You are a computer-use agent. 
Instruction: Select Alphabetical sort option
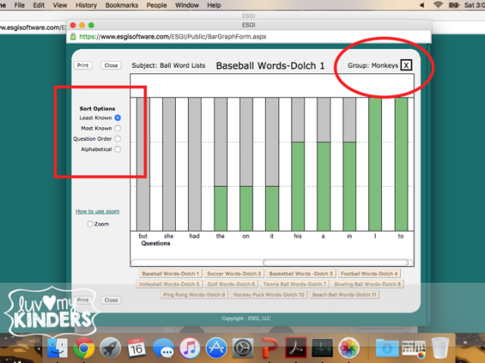[117, 149]
